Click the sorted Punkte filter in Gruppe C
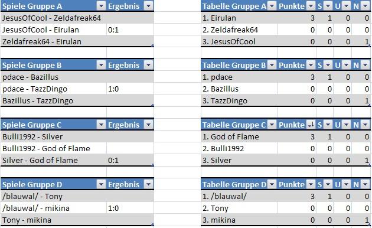The width and height of the screenshot is (372, 228). (311, 124)
